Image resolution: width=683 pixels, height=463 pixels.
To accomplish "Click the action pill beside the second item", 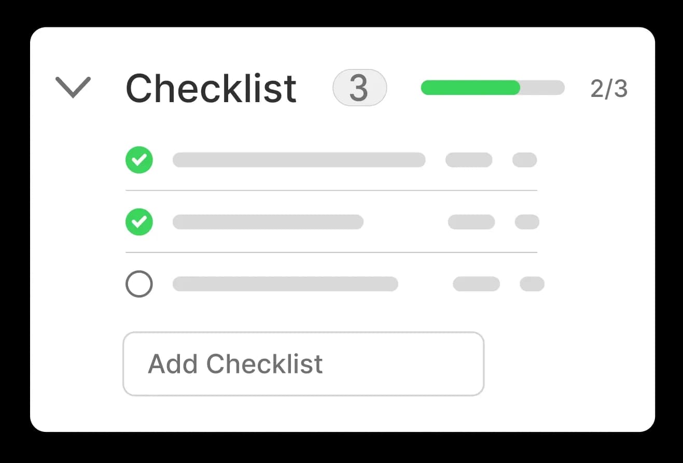I will 472,222.
